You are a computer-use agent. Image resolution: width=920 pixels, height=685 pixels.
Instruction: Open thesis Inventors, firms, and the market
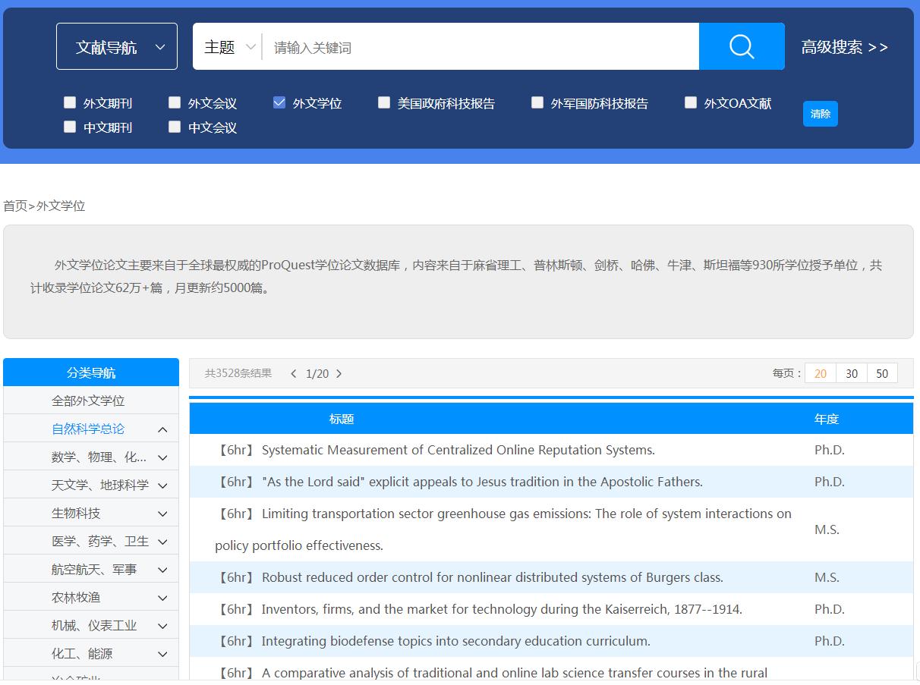pyautogui.click(x=502, y=609)
